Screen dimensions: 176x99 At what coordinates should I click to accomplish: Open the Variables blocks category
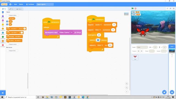[x=3, y=41]
